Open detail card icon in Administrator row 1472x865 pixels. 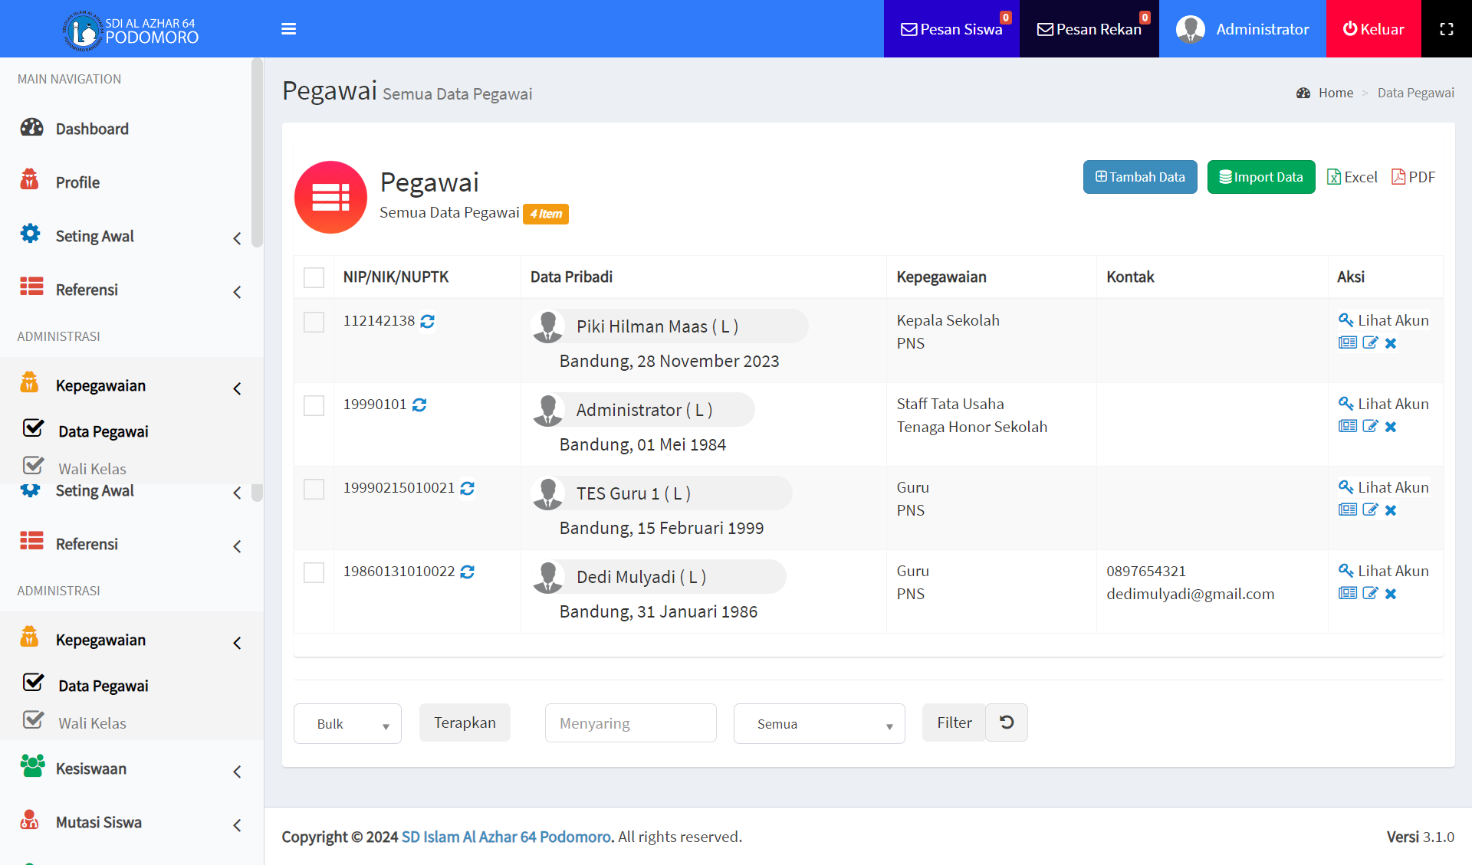click(1347, 426)
